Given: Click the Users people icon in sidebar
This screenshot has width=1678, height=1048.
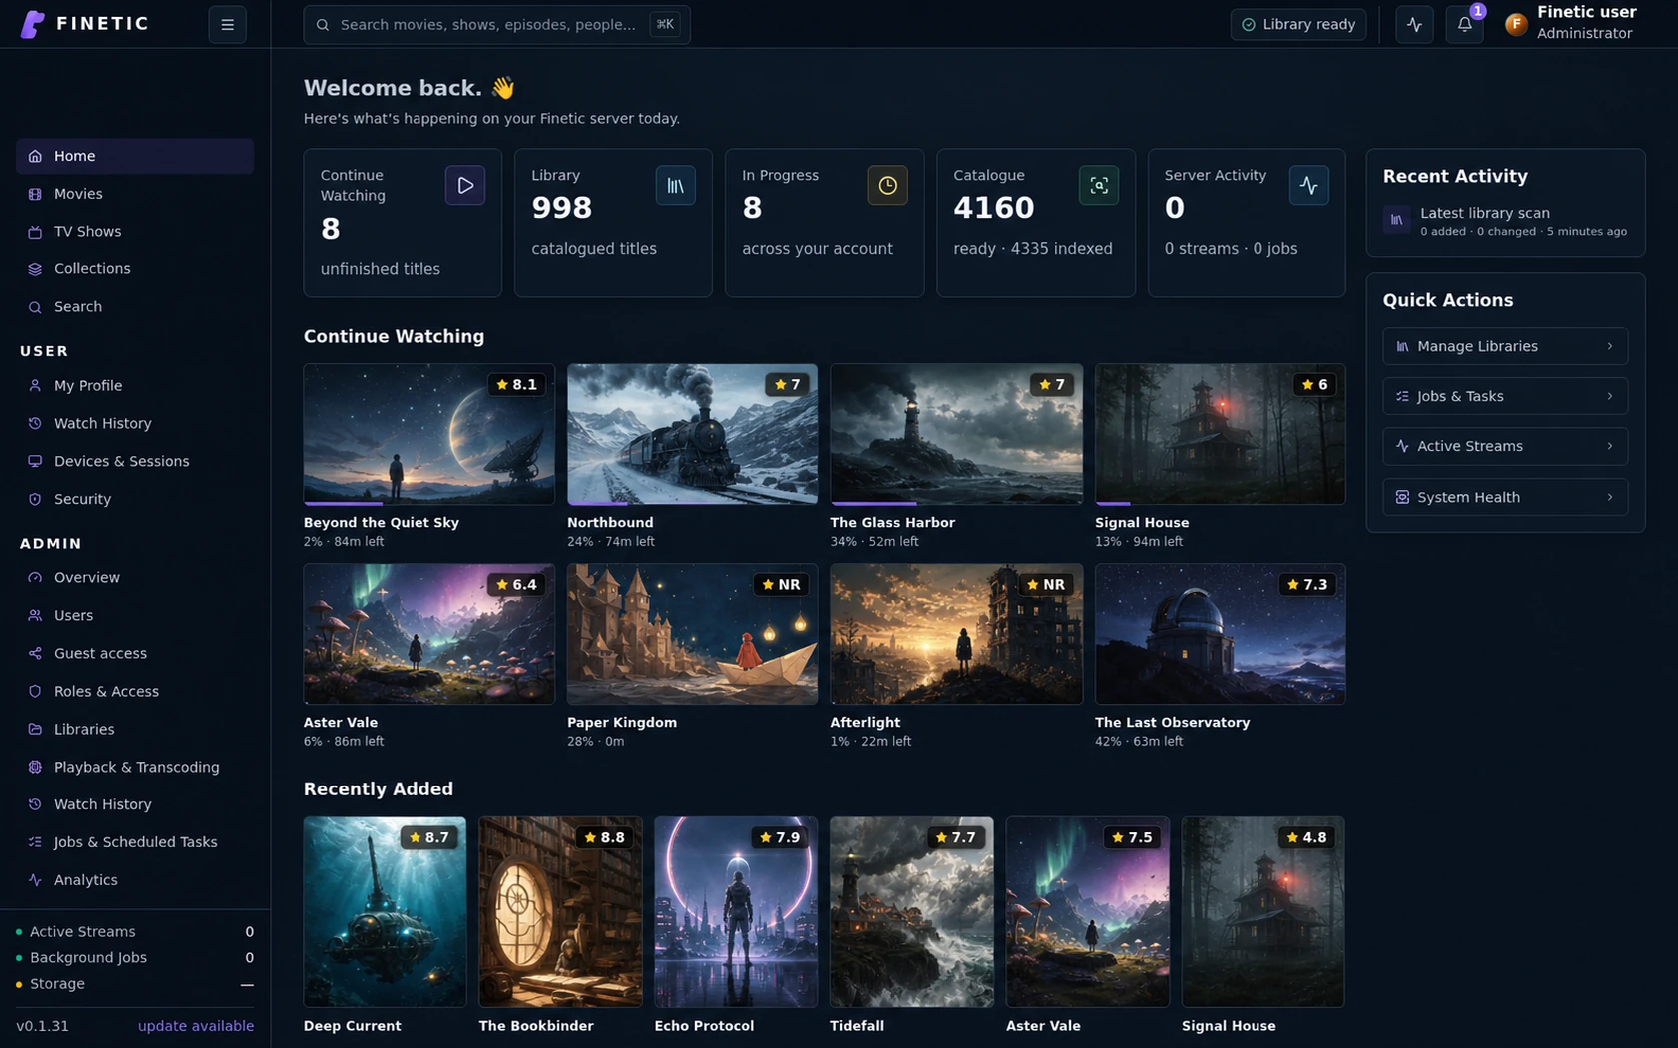Looking at the screenshot, I should [x=35, y=615].
